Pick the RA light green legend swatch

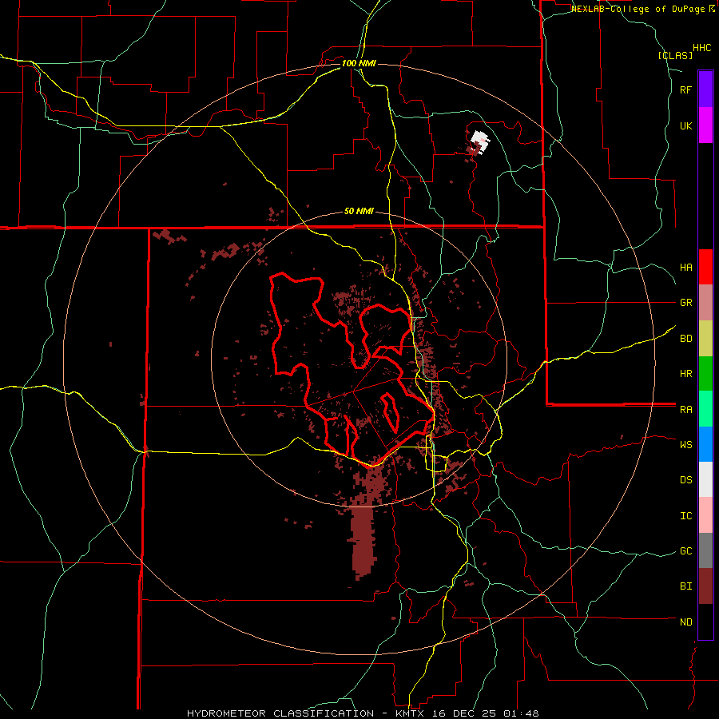[x=705, y=409]
